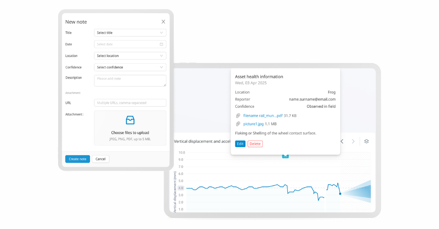This screenshot has height=229, width=439.
Task: Edit the asset health note
Action: (240, 144)
